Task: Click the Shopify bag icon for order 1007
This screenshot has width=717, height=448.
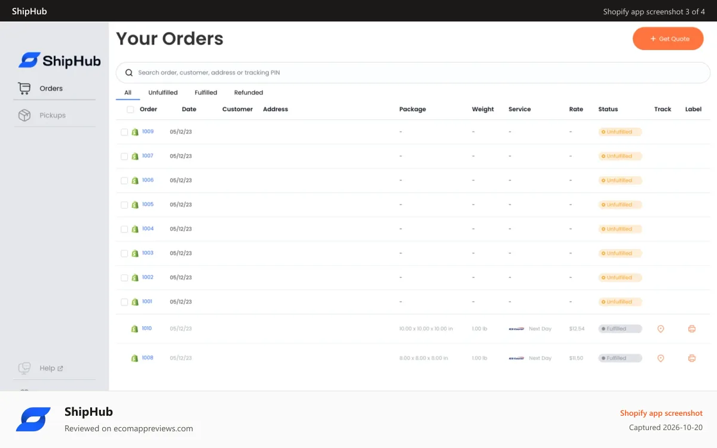Action: click(x=135, y=156)
